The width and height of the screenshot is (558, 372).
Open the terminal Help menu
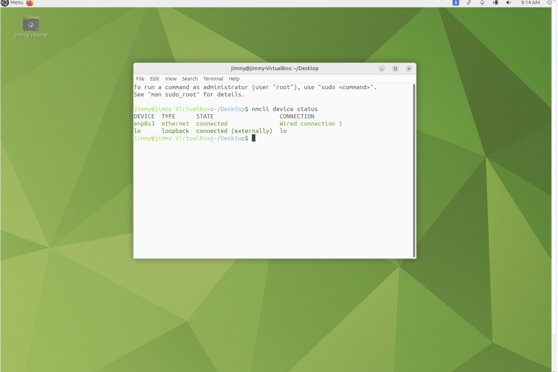(x=234, y=78)
